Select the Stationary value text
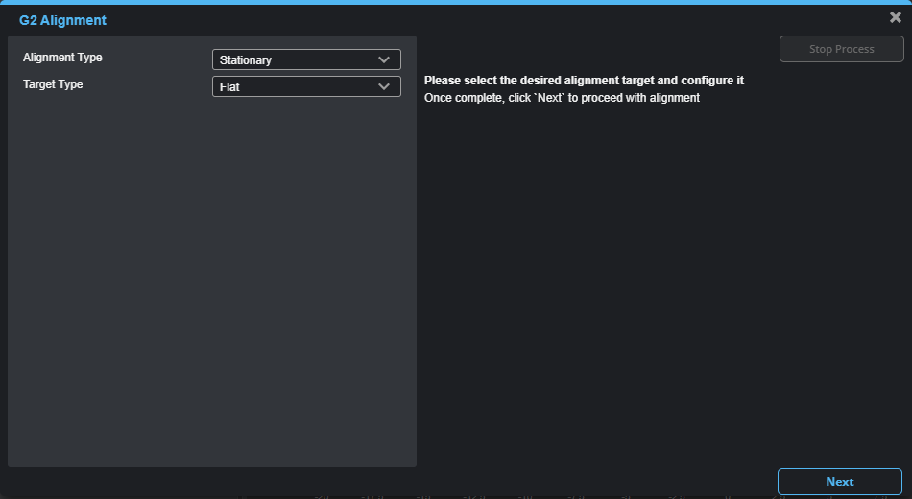The image size is (912, 499). tap(246, 60)
